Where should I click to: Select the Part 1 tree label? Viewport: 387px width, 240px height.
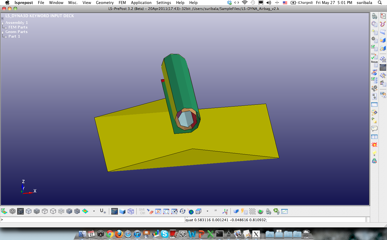pyautogui.click(x=14, y=37)
